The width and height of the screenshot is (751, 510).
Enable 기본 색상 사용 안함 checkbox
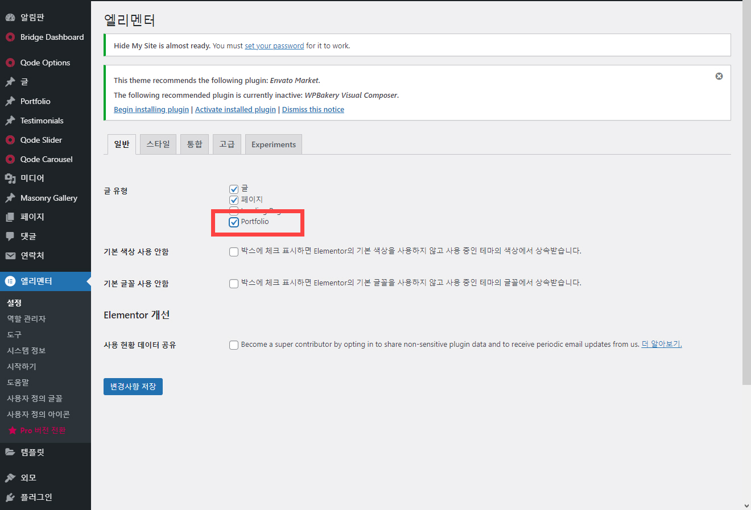pyautogui.click(x=234, y=252)
